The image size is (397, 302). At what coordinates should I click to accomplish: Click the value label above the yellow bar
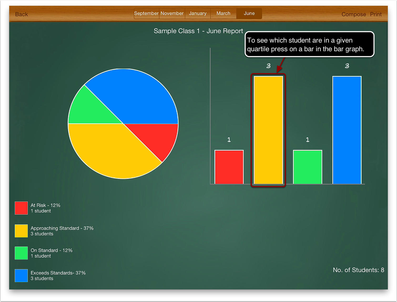pos(268,66)
